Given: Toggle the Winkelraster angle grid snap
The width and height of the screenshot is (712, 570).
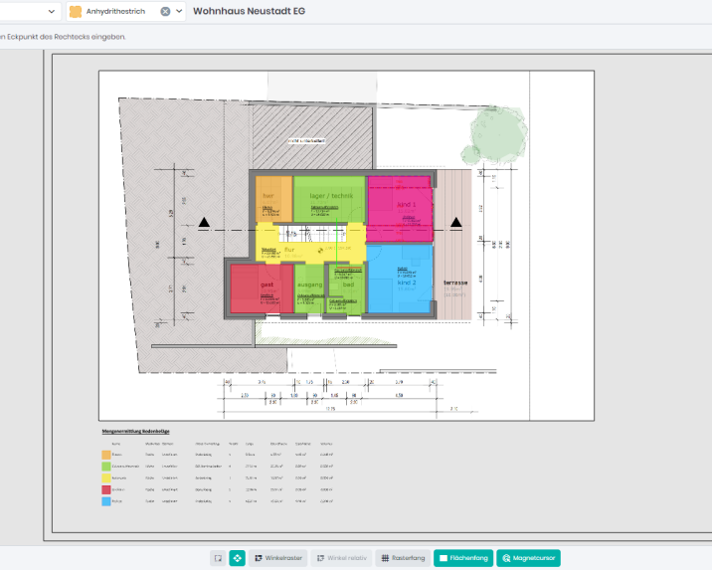Looking at the screenshot, I should tap(277, 558).
